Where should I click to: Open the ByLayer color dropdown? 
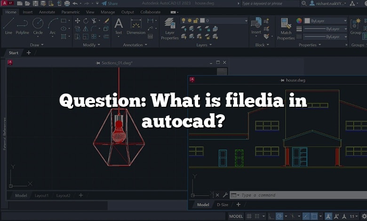click(x=325, y=21)
